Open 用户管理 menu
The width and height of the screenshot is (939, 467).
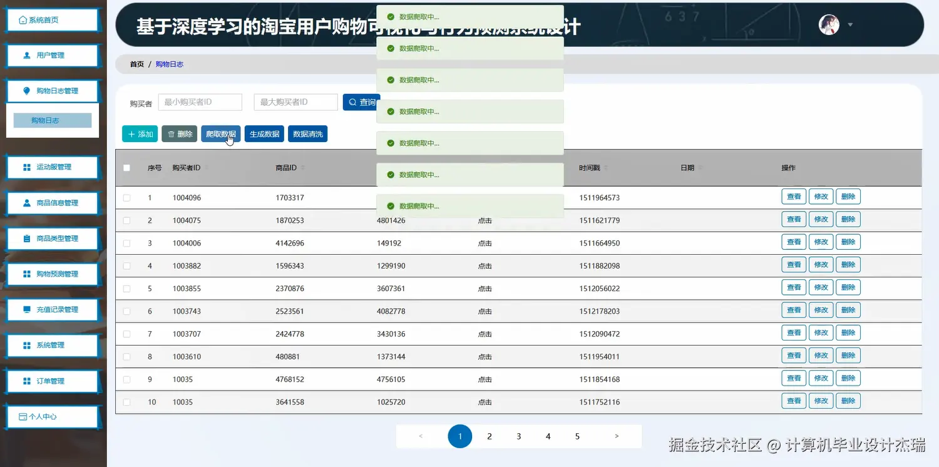[x=52, y=55]
